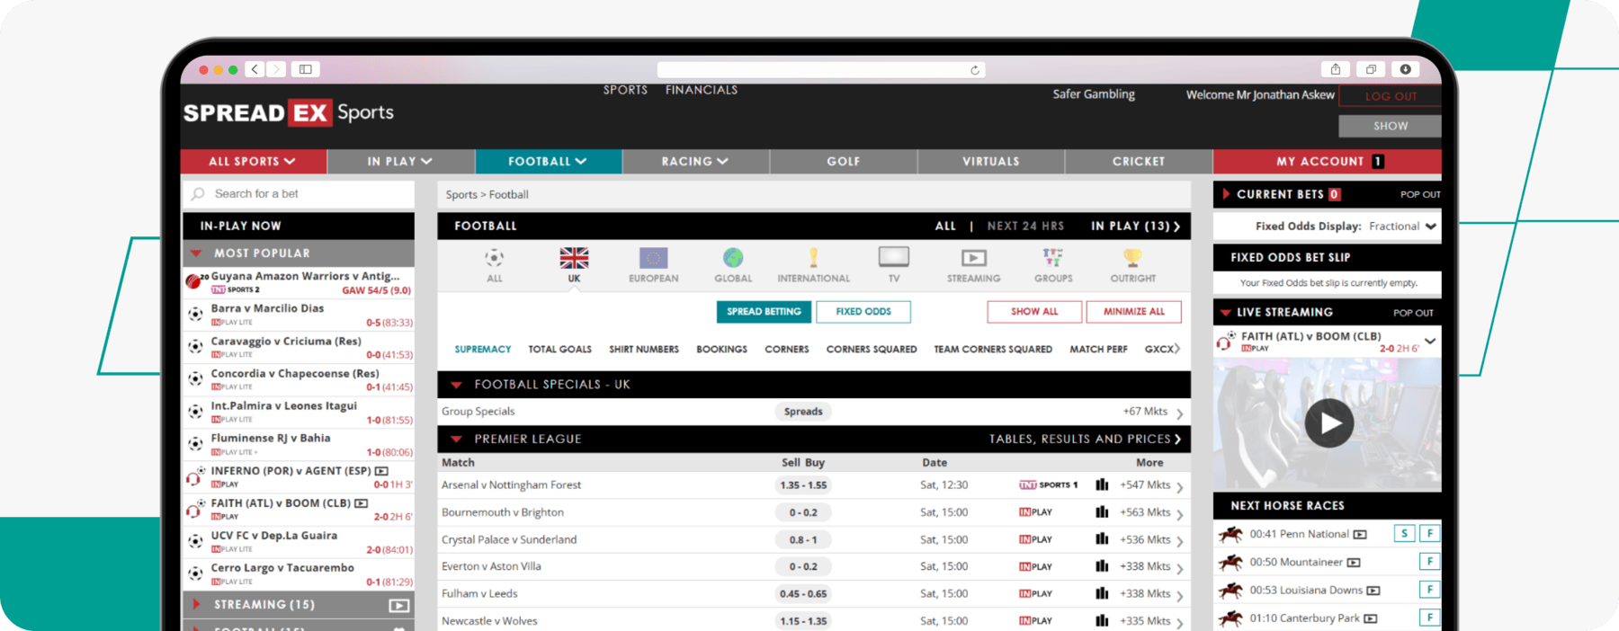Select the ALL football filter icon
Viewport: 1619px width, 631px height.
(x=494, y=259)
